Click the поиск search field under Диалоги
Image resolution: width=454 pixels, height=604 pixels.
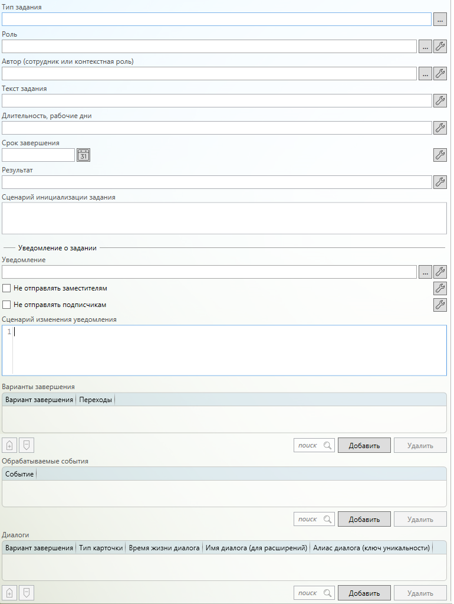[x=308, y=593]
